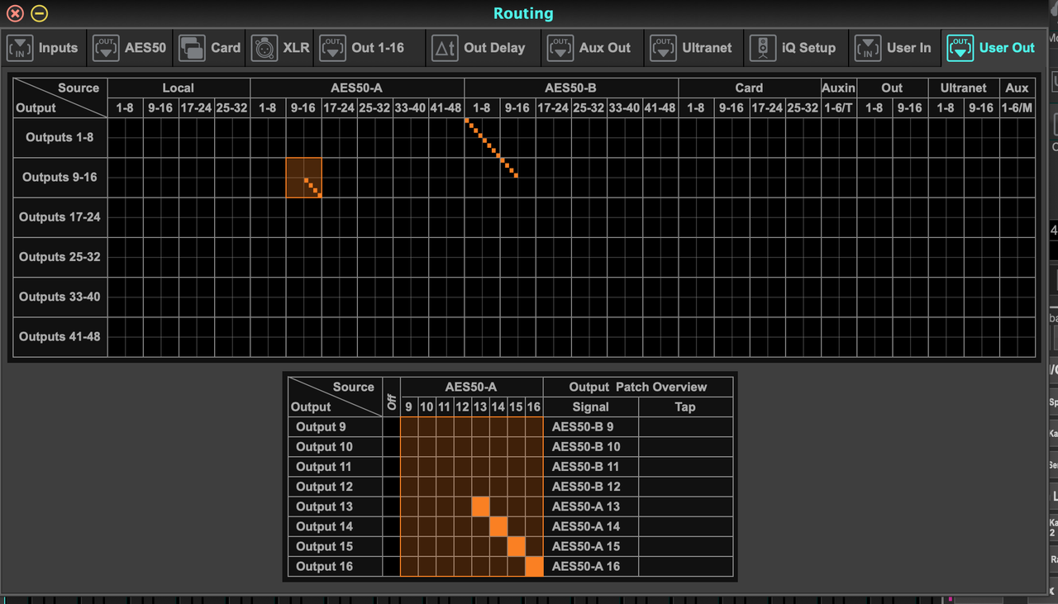Select the XLR tab
The height and width of the screenshot is (604, 1058).
click(281, 48)
